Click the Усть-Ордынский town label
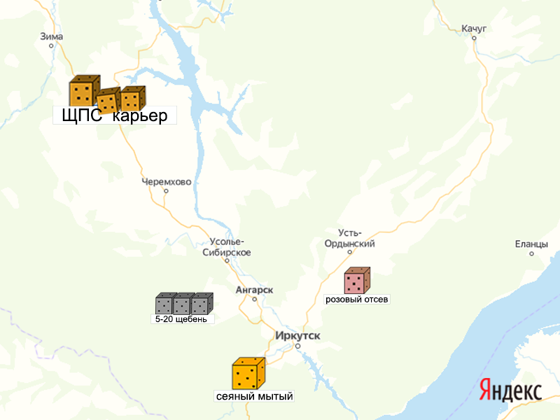The width and height of the screenshot is (560, 420). 349,238
